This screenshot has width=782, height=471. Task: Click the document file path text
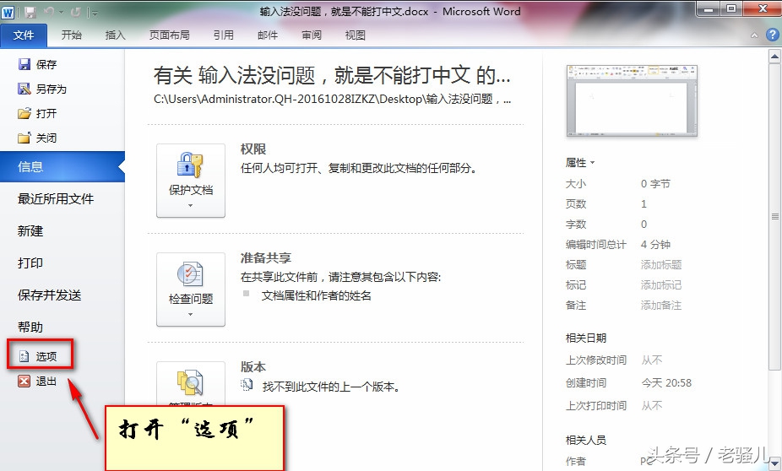click(332, 100)
